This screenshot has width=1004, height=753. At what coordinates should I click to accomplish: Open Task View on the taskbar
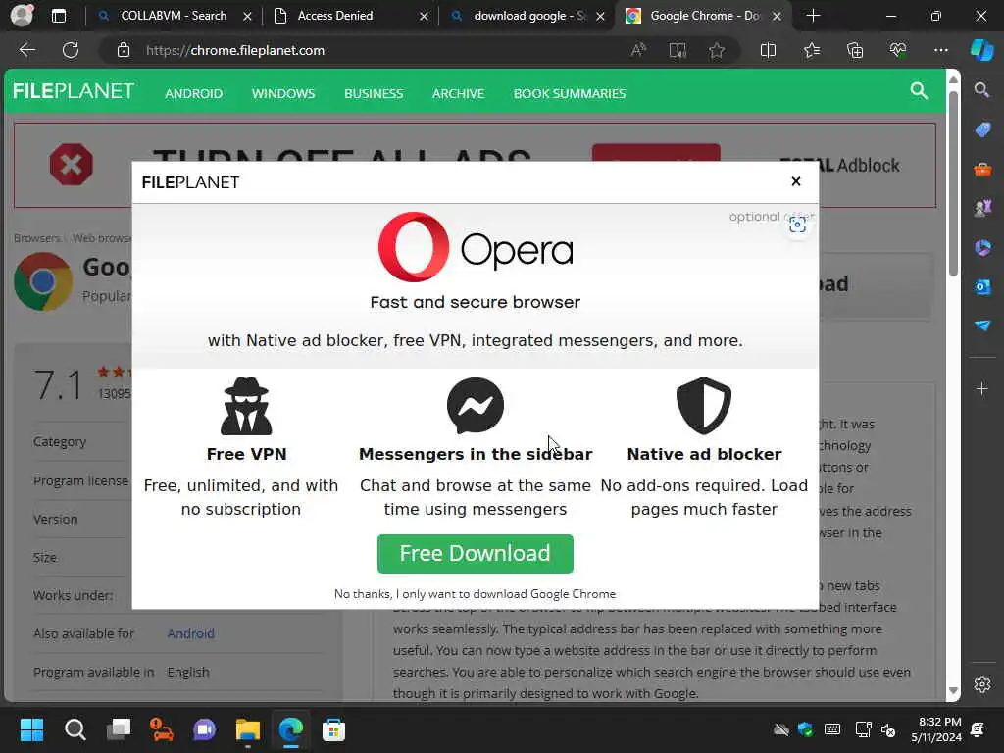[x=119, y=729]
